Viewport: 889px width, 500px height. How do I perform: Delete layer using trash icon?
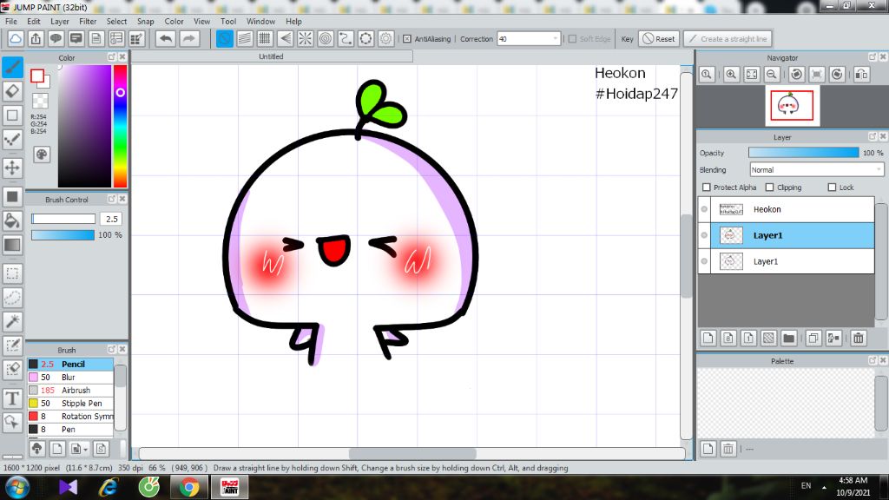coord(859,338)
